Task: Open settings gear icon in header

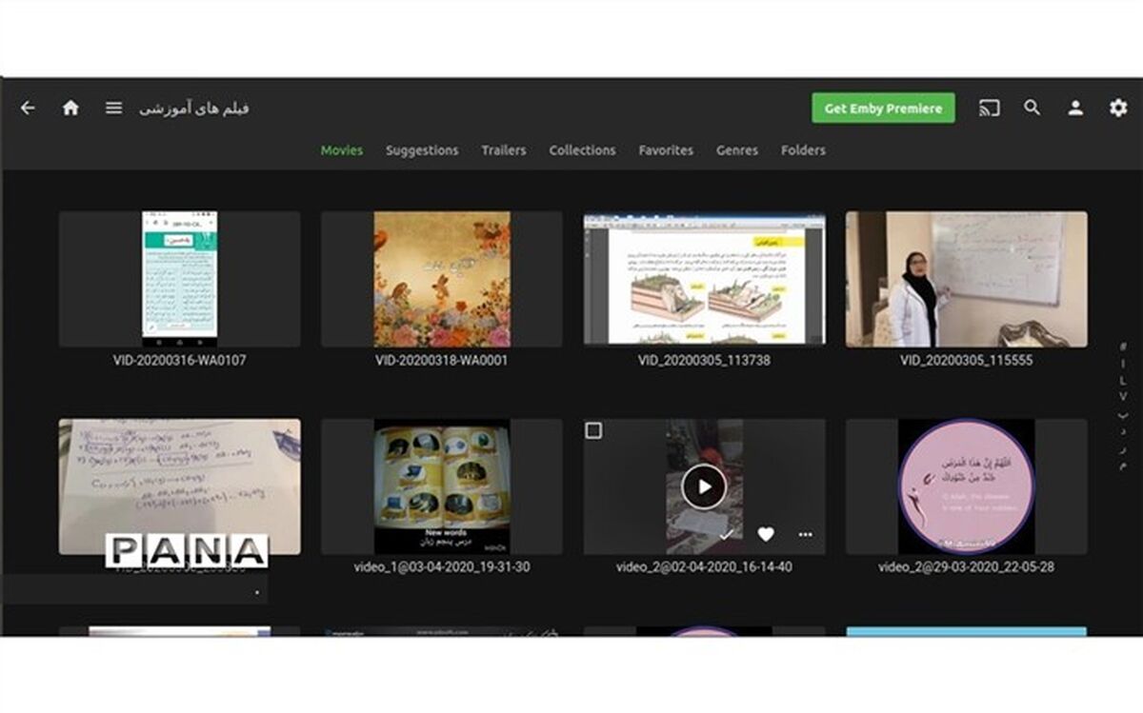Action: point(1118,109)
